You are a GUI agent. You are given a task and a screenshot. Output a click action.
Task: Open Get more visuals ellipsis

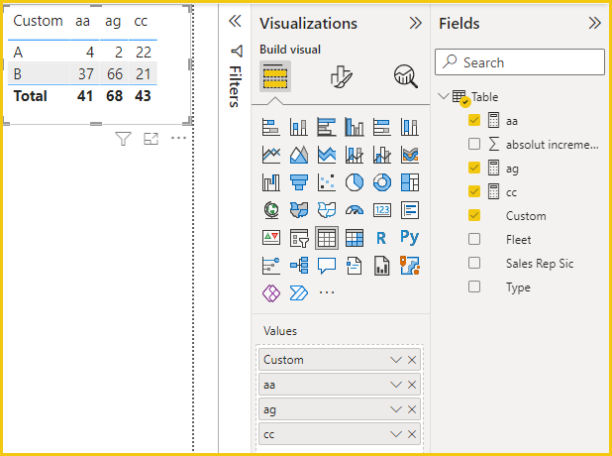click(327, 292)
